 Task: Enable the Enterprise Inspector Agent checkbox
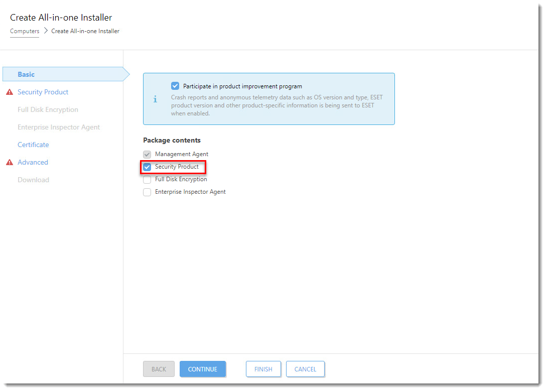tap(147, 192)
